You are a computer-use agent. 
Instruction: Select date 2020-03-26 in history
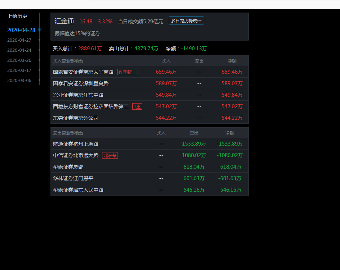click(x=19, y=60)
